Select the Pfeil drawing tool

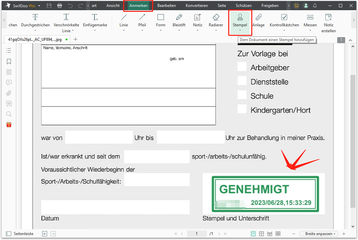(x=142, y=21)
